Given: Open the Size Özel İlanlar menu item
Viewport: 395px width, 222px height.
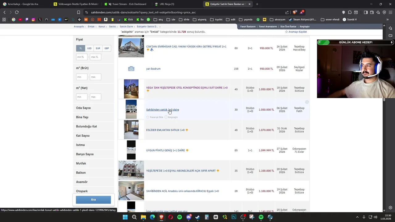Looking at the screenshot, I should (288, 27).
